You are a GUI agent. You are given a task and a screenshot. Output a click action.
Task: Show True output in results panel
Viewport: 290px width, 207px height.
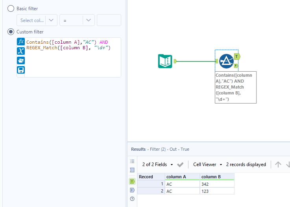pos(132,181)
